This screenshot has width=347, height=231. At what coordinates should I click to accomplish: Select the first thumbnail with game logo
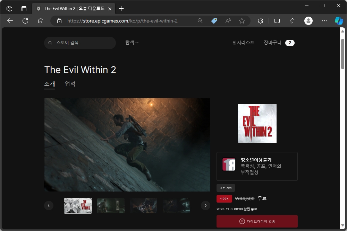[x=78, y=206]
